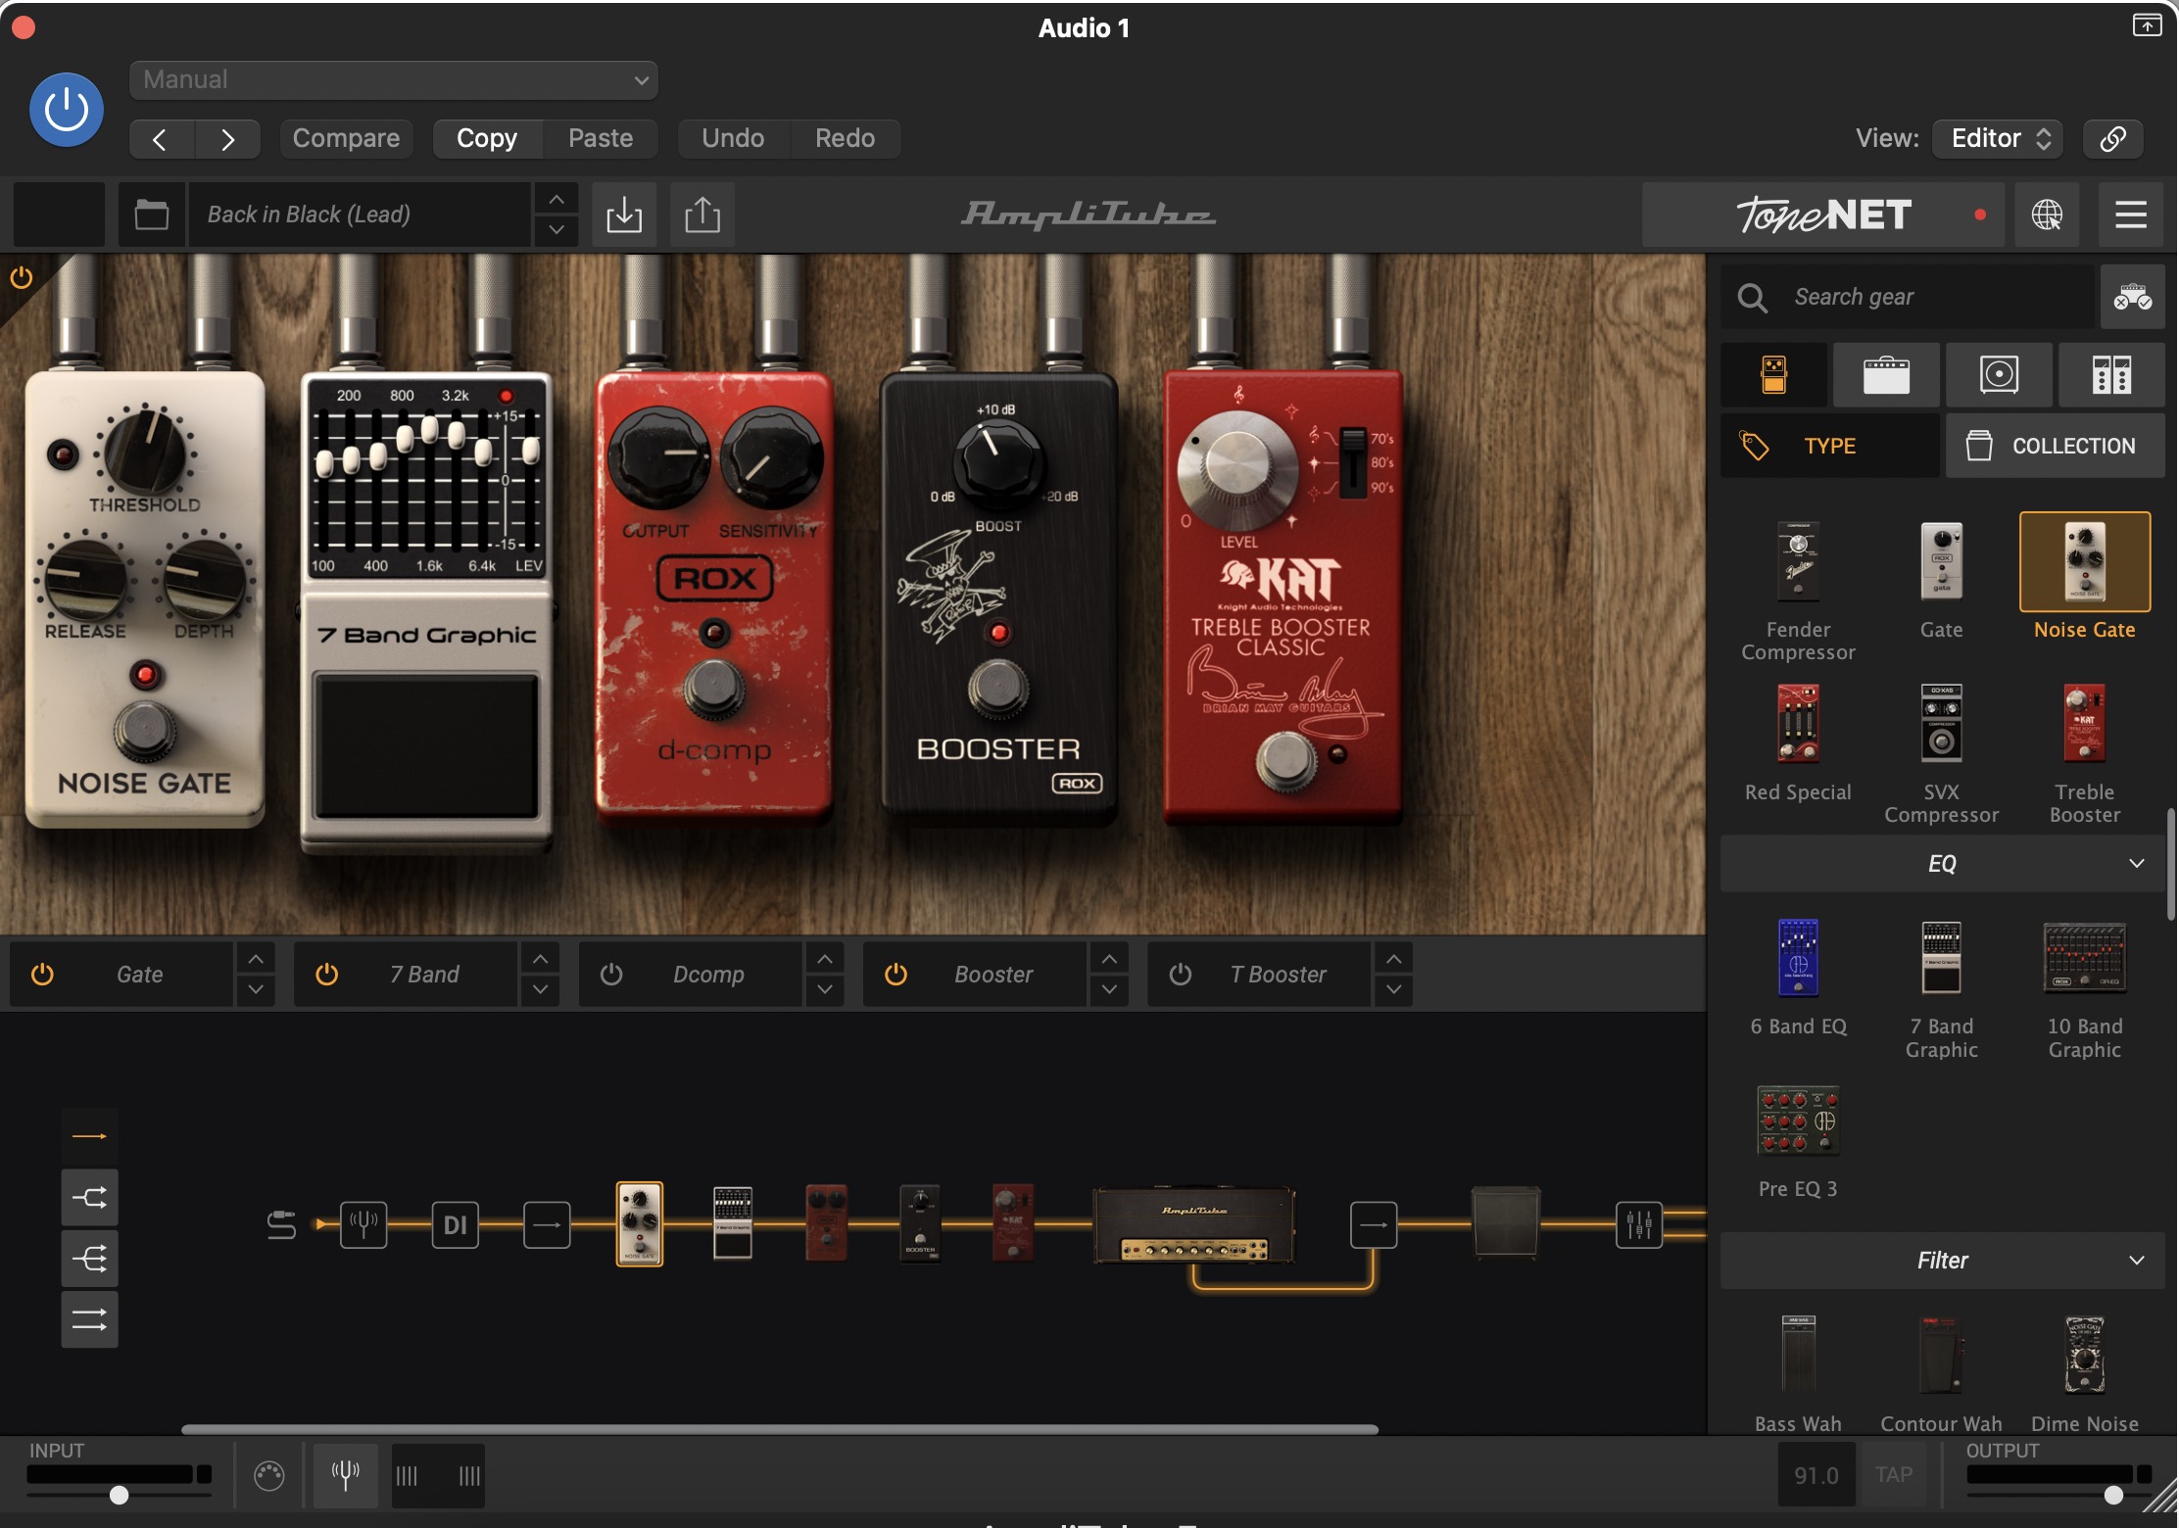The image size is (2179, 1528).
Task: Select the Treble Booster thumbnail
Action: 2084,724
